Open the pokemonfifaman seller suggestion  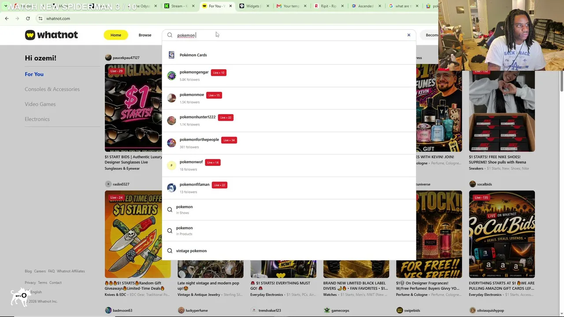tap(289, 188)
